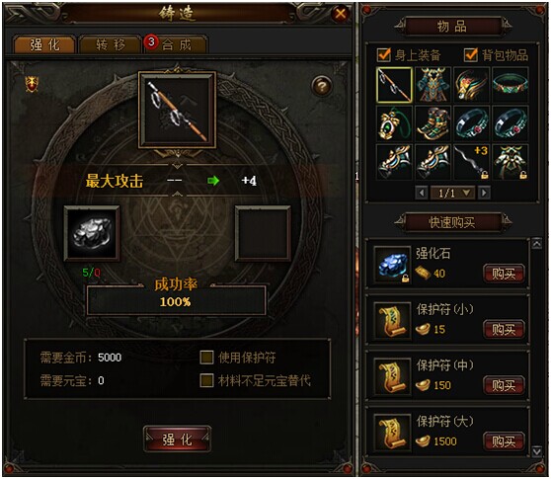This screenshot has height=479, width=551.
Task: Buy 强化石 with the 购买 button
Action: tap(504, 274)
